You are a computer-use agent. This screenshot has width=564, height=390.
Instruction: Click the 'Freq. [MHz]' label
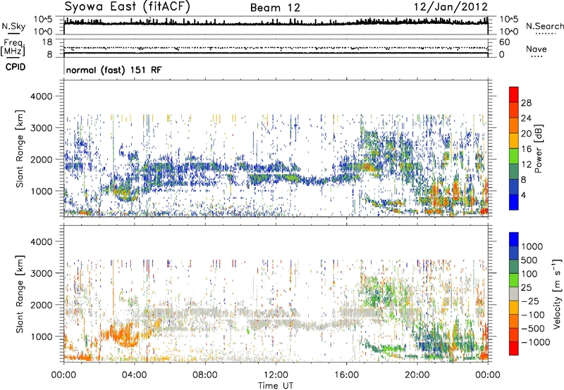point(13,48)
